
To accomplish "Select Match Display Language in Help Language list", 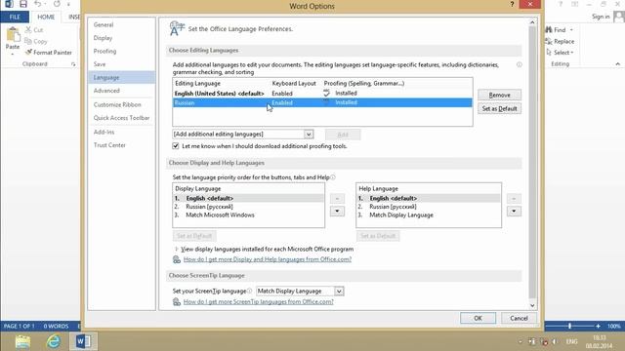I will click(x=429, y=214).
